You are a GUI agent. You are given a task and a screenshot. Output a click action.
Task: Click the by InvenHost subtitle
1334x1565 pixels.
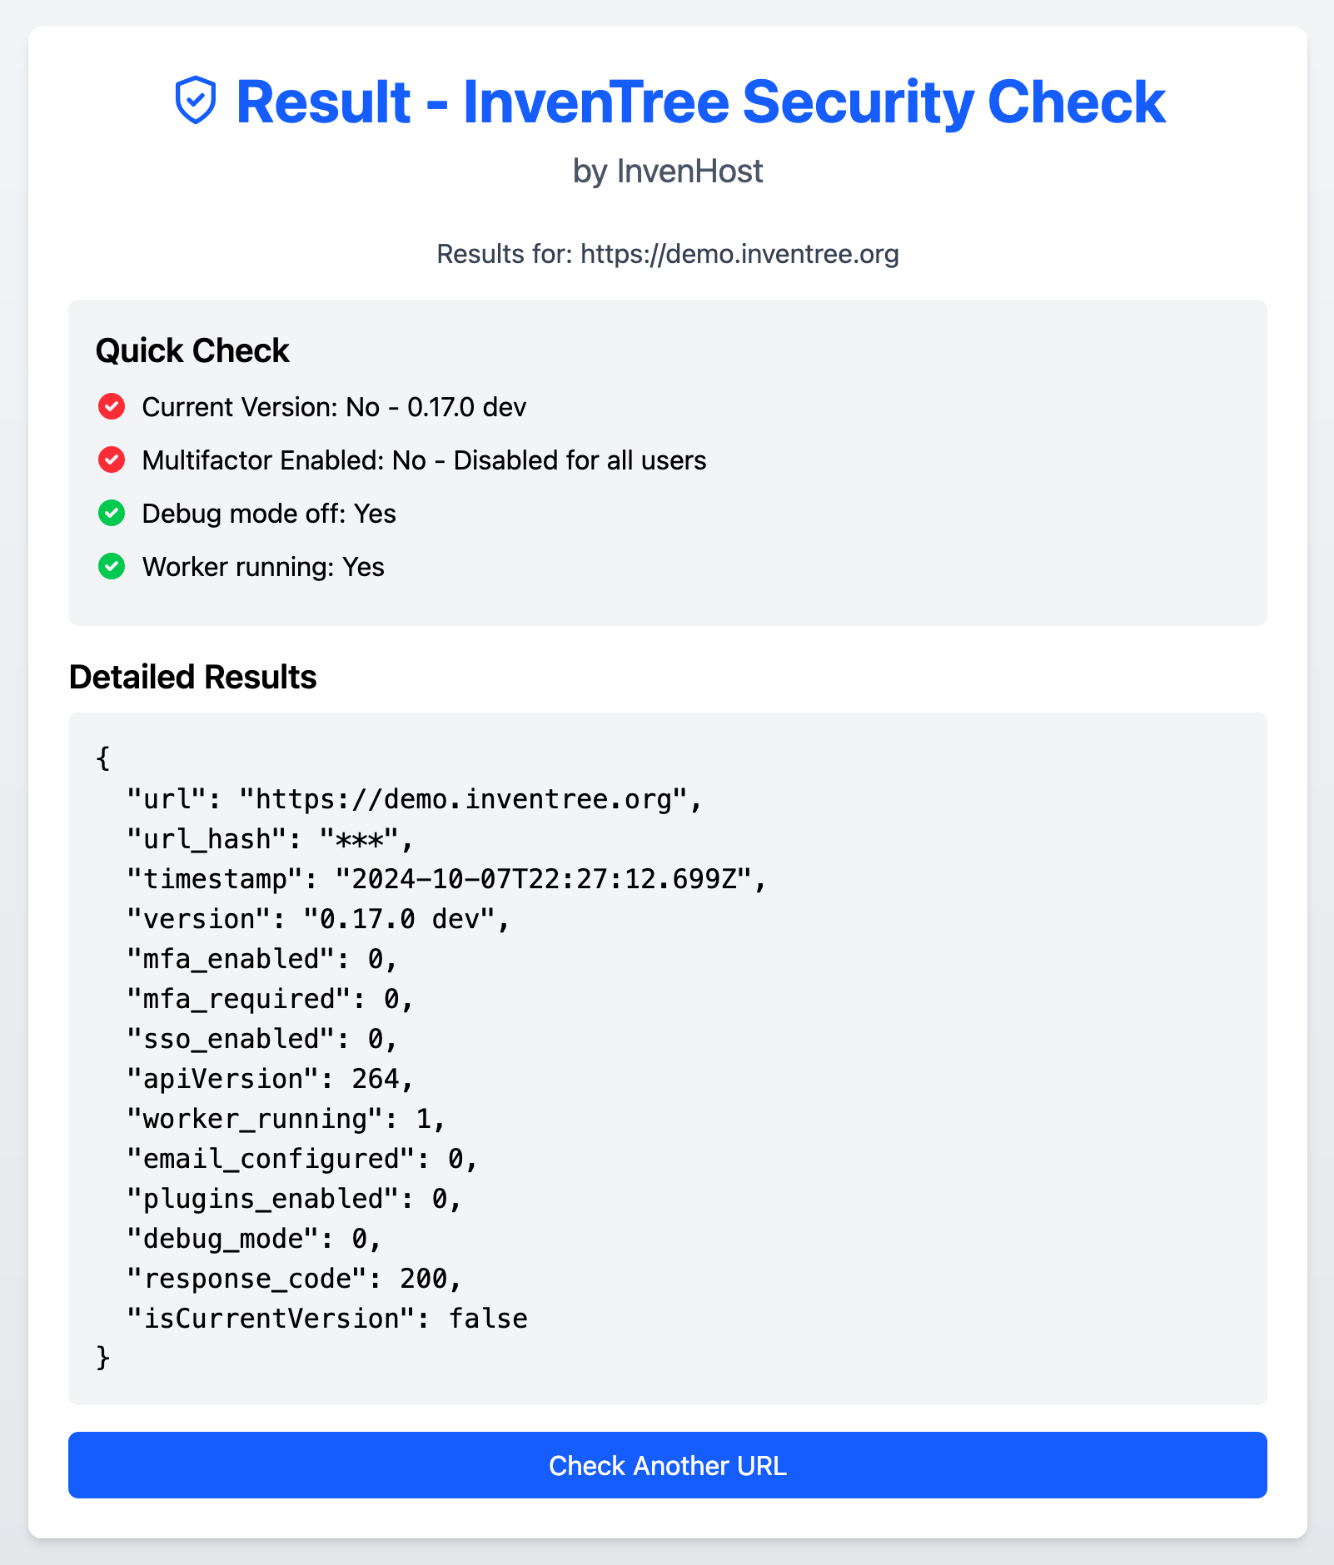pyautogui.click(x=667, y=171)
